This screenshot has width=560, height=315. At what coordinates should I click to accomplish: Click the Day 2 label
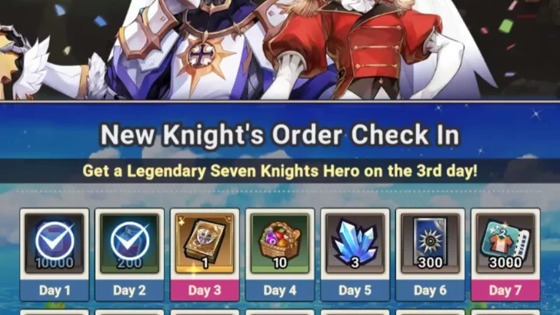(130, 290)
